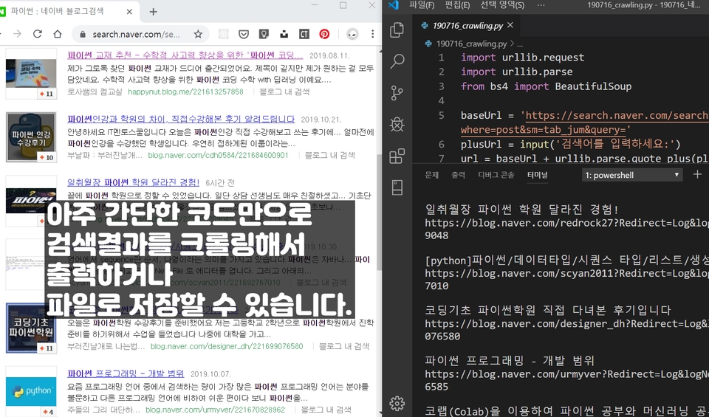Click the plusUrl input line in editor
The width and height of the screenshot is (709, 417).
point(571,144)
